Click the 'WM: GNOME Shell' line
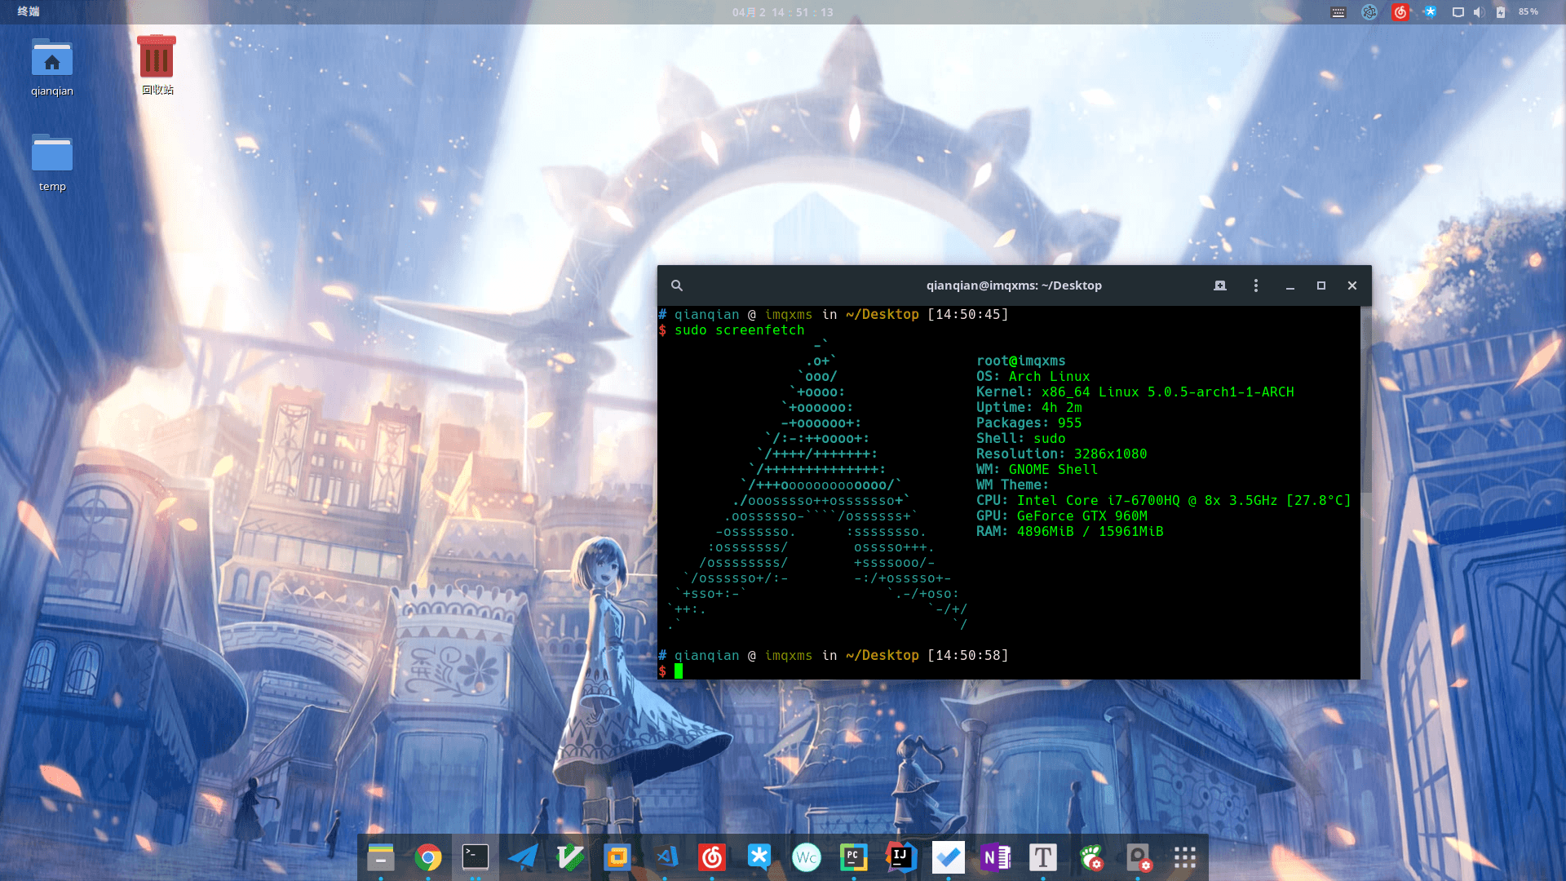 point(1037,470)
